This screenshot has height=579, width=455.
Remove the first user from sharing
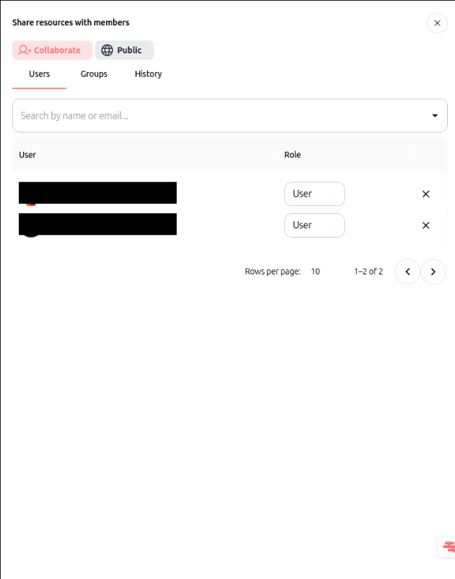point(426,194)
